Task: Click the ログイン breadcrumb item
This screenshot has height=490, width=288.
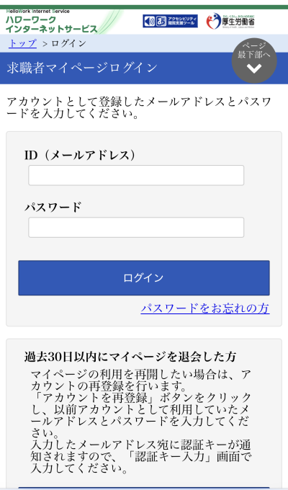Action: [x=68, y=43]
